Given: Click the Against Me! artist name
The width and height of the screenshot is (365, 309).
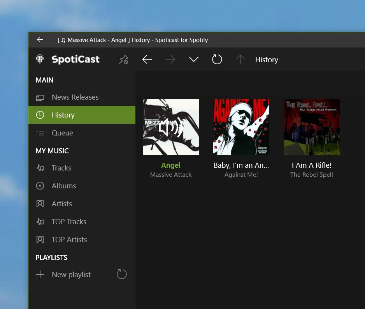Looking at the screenshot, I should coord(241,175).
